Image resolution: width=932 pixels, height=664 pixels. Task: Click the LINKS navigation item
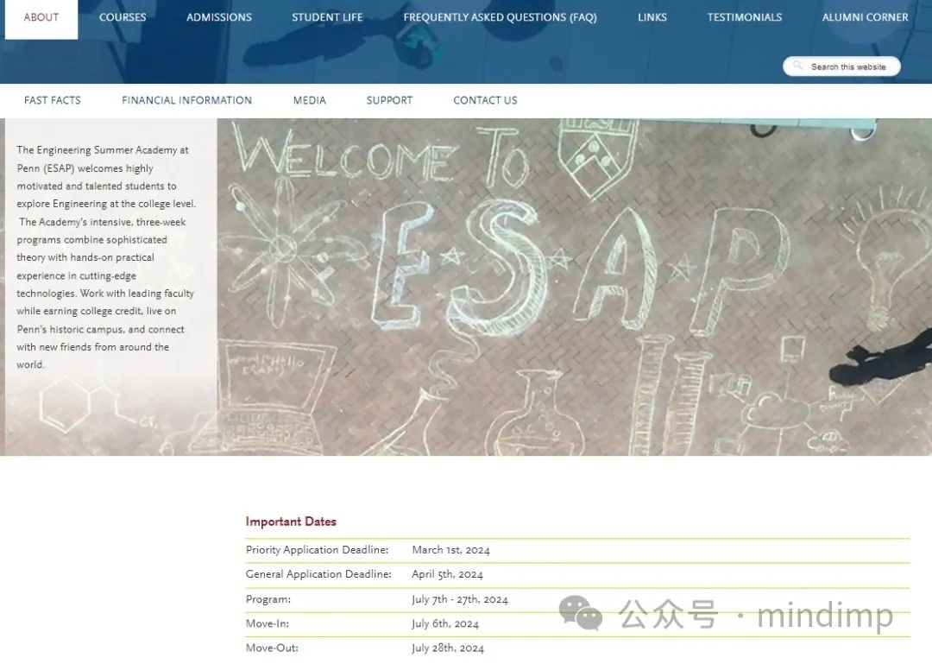click(652, 18)
